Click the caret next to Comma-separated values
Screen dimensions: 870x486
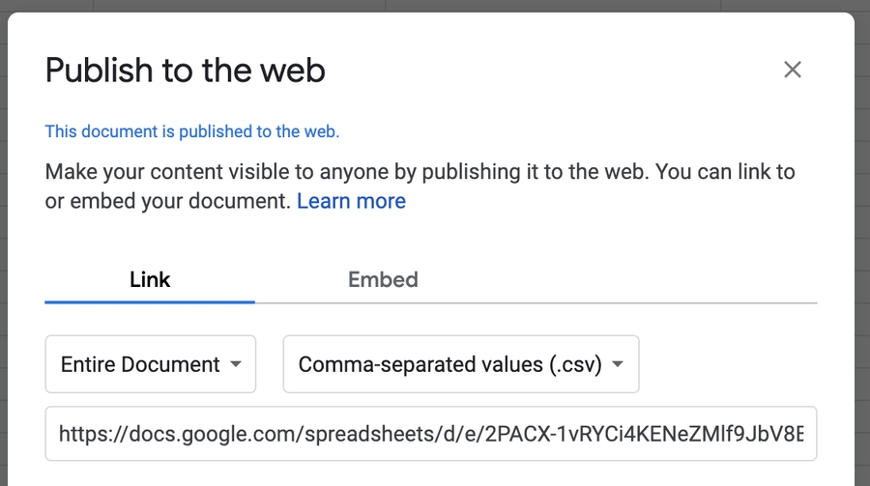point(619,365)
